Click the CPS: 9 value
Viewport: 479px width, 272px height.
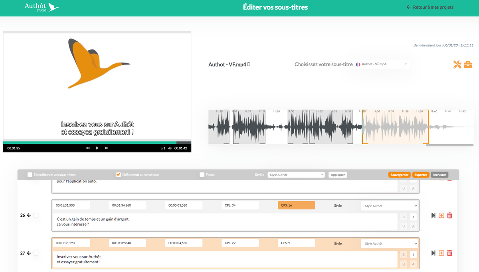(296, 243)
